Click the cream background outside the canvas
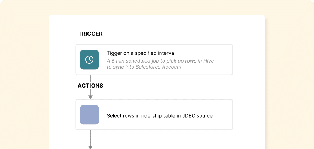The width and height of the screenshot is (314, 149). coord(24,80)
